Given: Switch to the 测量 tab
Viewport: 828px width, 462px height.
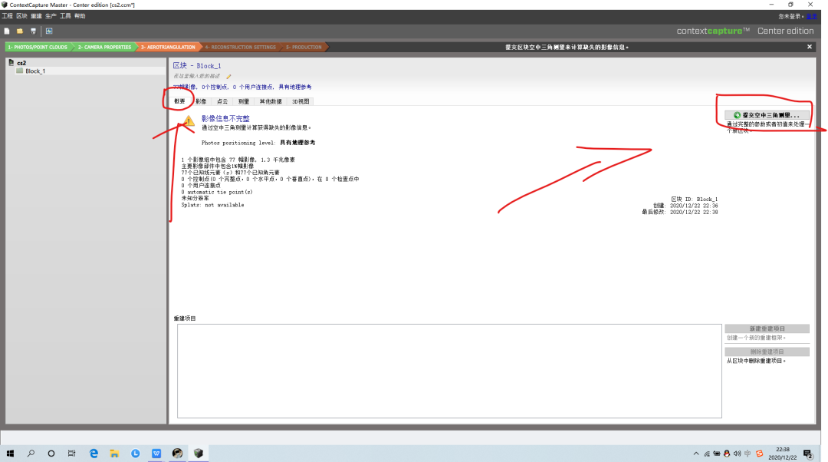Looking at the screenshot, I should coord(244,101).
